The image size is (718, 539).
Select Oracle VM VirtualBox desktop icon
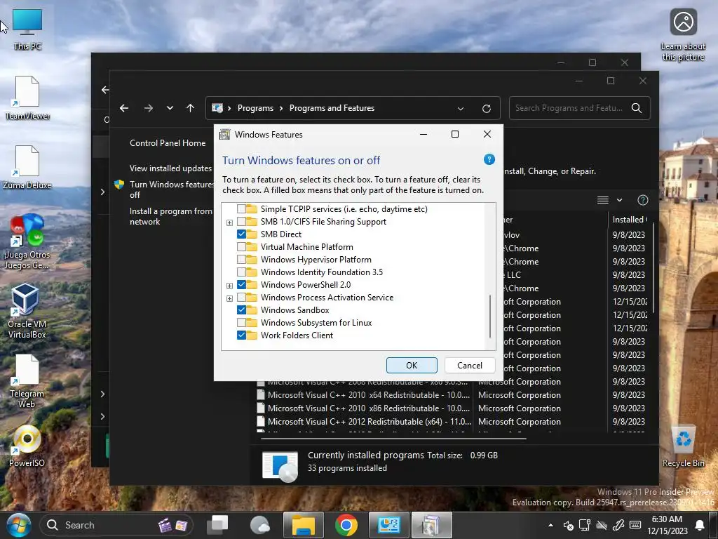pos(27,311)
